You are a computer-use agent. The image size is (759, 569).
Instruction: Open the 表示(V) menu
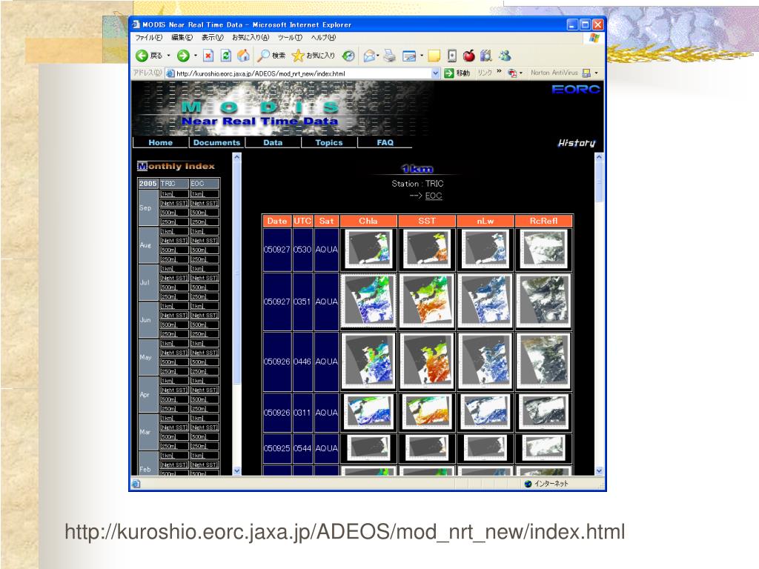212,37
